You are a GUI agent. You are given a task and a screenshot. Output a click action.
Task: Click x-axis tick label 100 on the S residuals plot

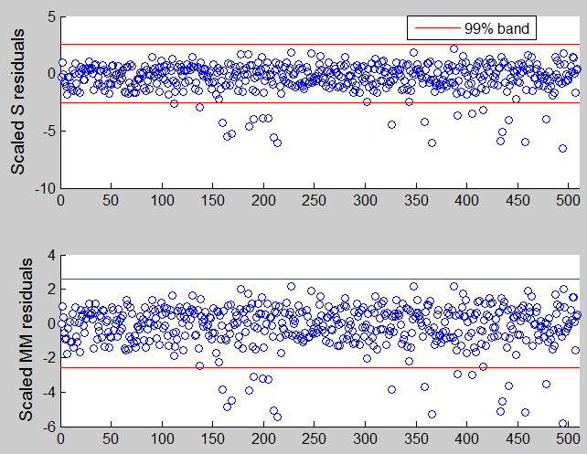[x=162, y=200]
